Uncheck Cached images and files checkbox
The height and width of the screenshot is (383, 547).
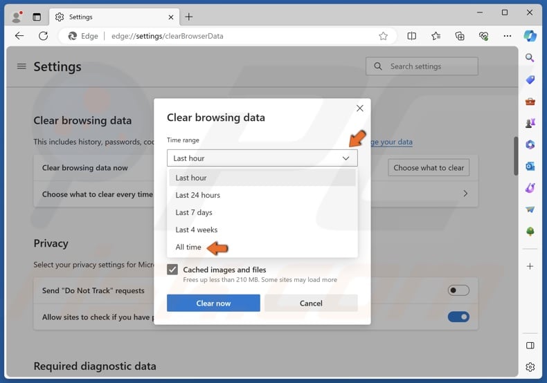pyautogui.click(x=172, y=270)
